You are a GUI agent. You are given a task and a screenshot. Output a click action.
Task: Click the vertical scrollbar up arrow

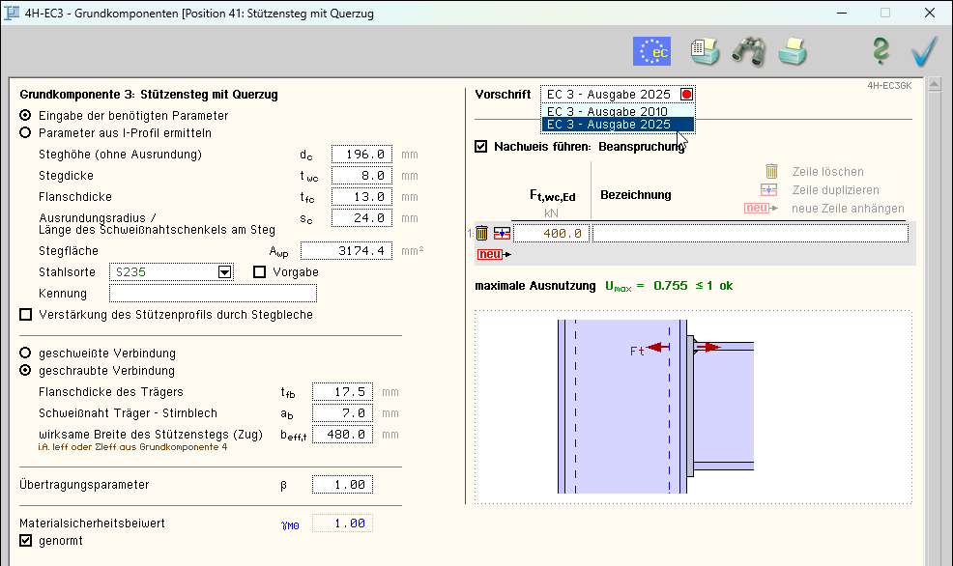click(934, 86)
